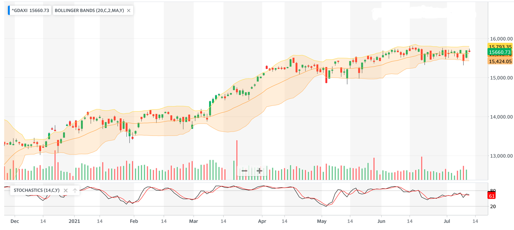Screen dimensions: 514x230
Task: Select the ^GDAXI 15660.73 symbol chip
Action: [30, 10]
